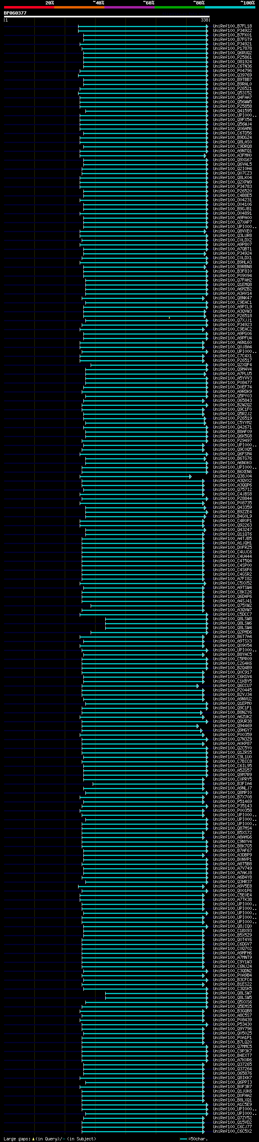Select the UniRef100_P28844 label
The height and width of the screenshot is (1142, 259).
coord(232,498)
